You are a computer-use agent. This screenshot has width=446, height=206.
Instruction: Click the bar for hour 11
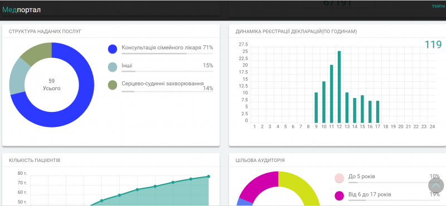(x=331, y=94)
